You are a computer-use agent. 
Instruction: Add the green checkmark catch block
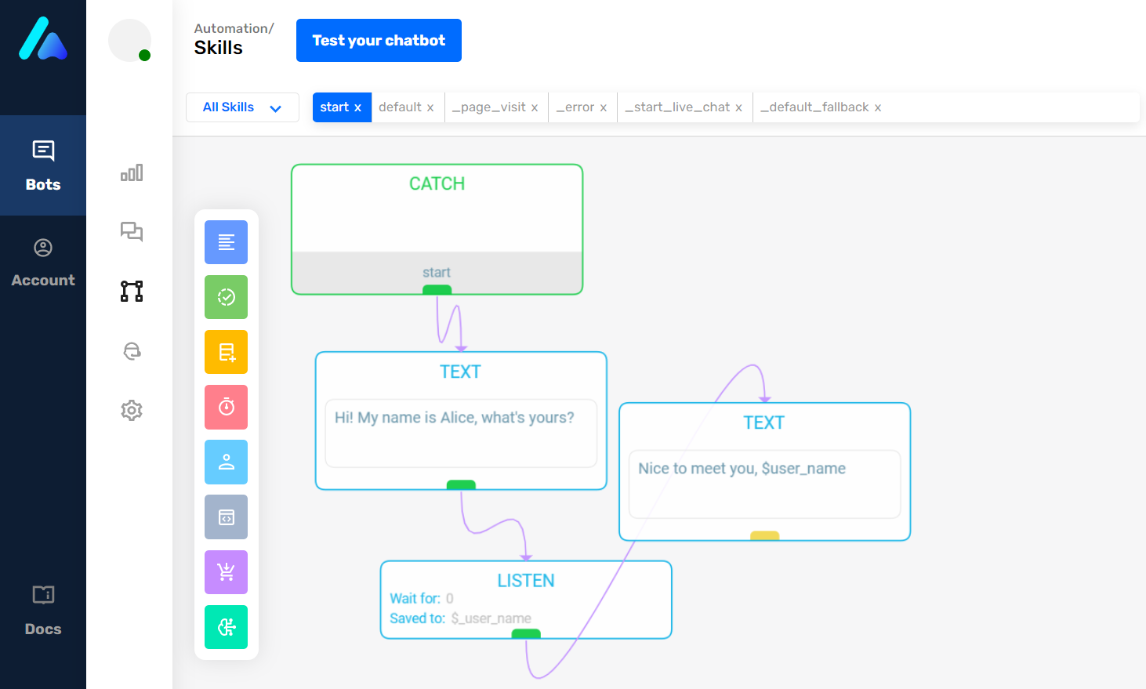click(226, 297)
